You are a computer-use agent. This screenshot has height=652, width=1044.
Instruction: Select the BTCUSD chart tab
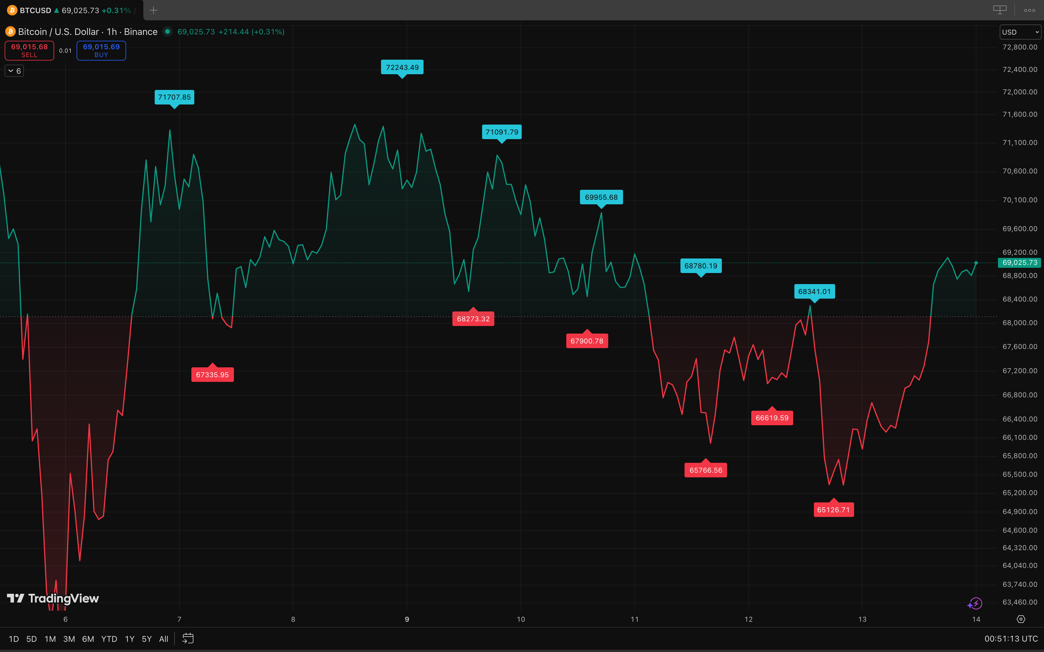click(x=35, y=10)
